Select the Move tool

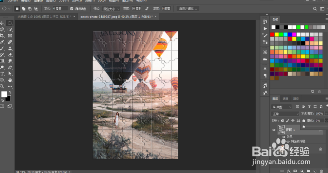[2, 23]
